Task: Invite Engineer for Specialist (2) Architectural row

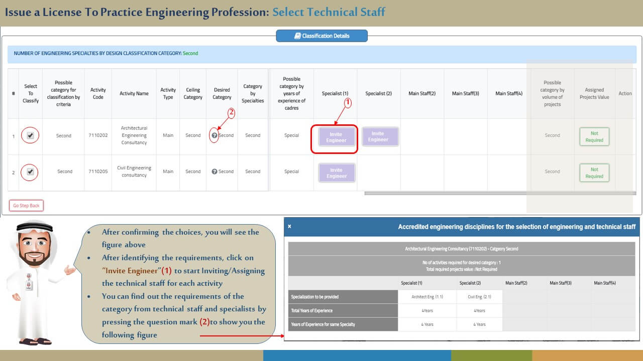Action: pyautogui.click(x=380, y=136)
